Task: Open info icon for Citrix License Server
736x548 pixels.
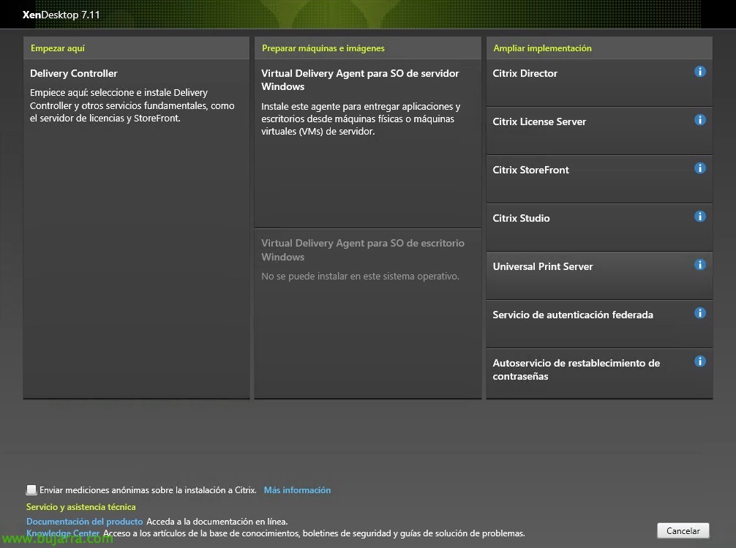Action: coord(699,120)
